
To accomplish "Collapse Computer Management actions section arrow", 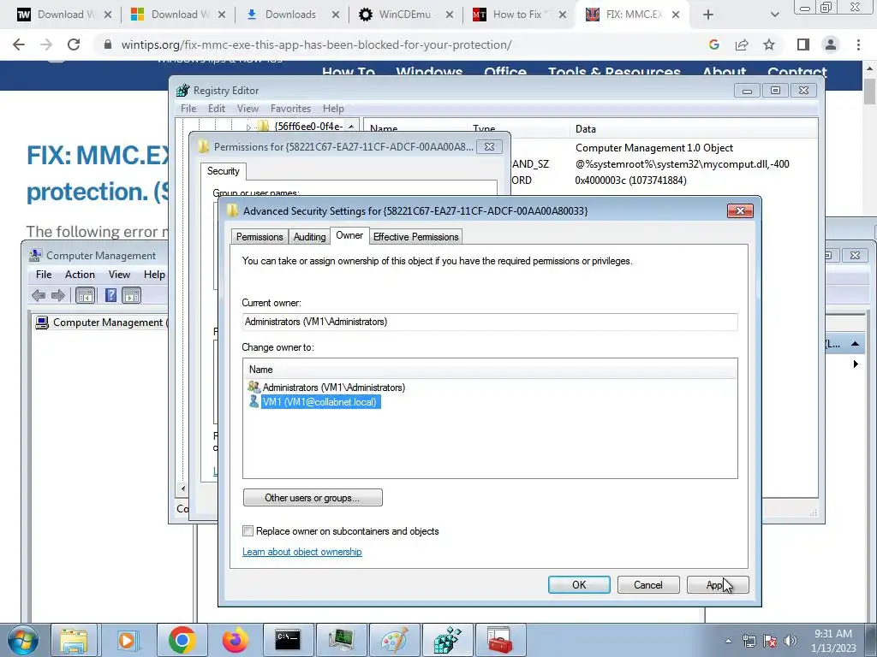I will pyautogui.click(x=856, y=344).
